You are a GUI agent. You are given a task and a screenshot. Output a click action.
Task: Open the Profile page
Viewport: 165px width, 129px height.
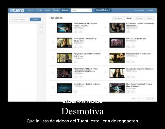pos(39,10)
